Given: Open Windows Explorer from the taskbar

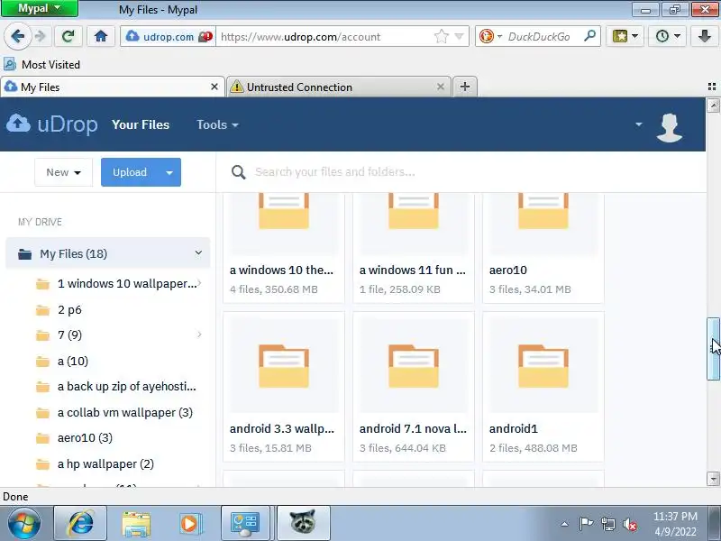Looking at the screenshot, I should [136, 524].
